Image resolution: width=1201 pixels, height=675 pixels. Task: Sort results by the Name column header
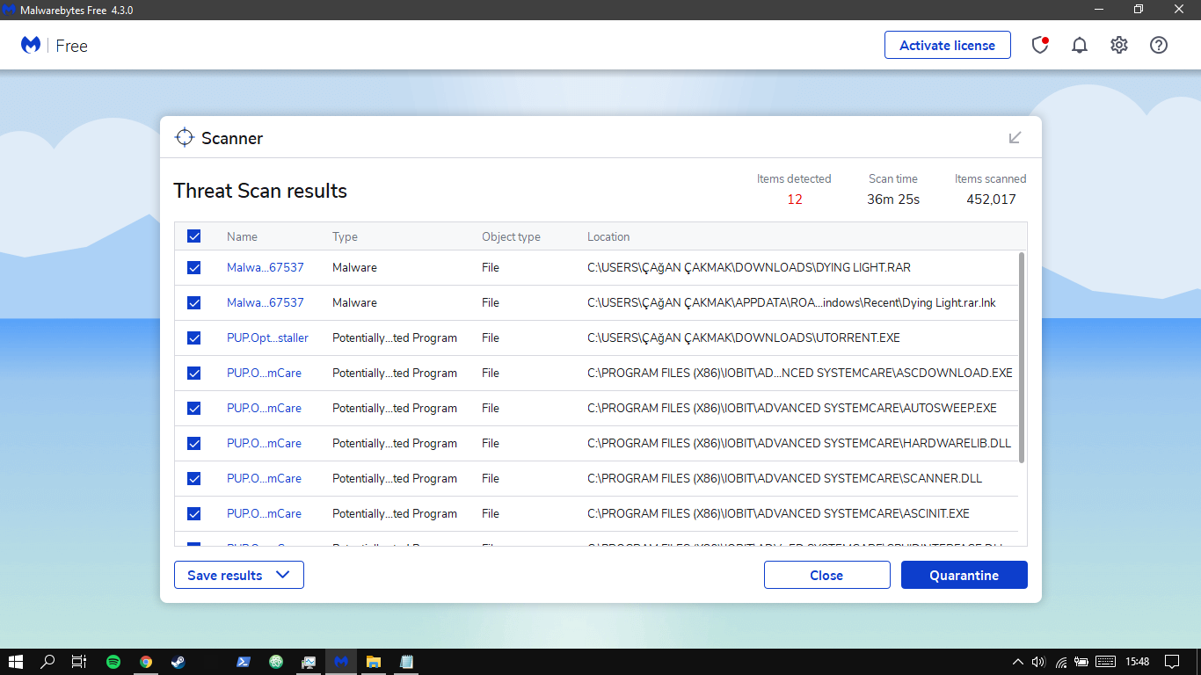tap(242, 236)
